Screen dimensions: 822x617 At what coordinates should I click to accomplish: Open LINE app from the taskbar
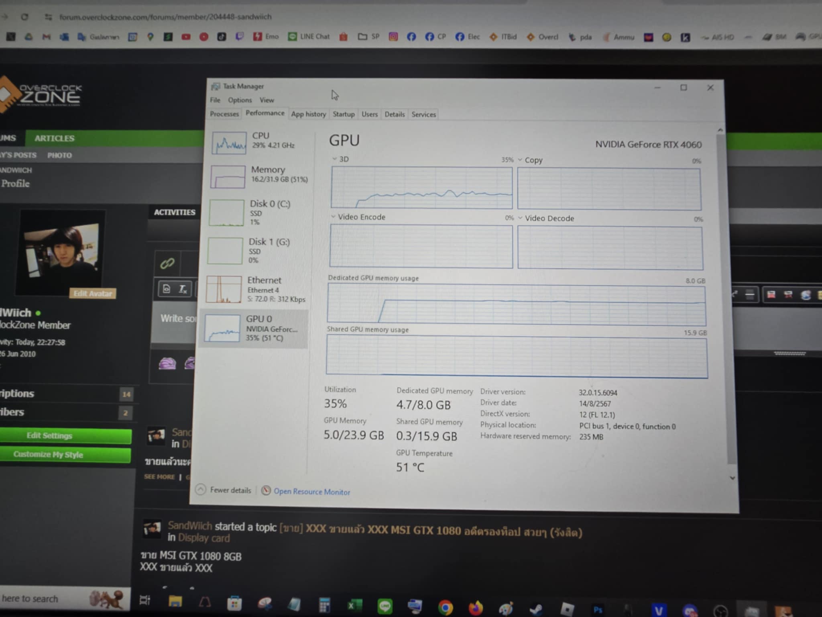pyautogui.click(x=385, y=606)
